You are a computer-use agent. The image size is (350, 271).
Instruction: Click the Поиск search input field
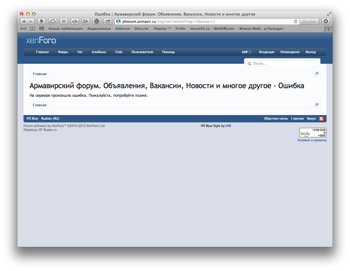[284, 63]
